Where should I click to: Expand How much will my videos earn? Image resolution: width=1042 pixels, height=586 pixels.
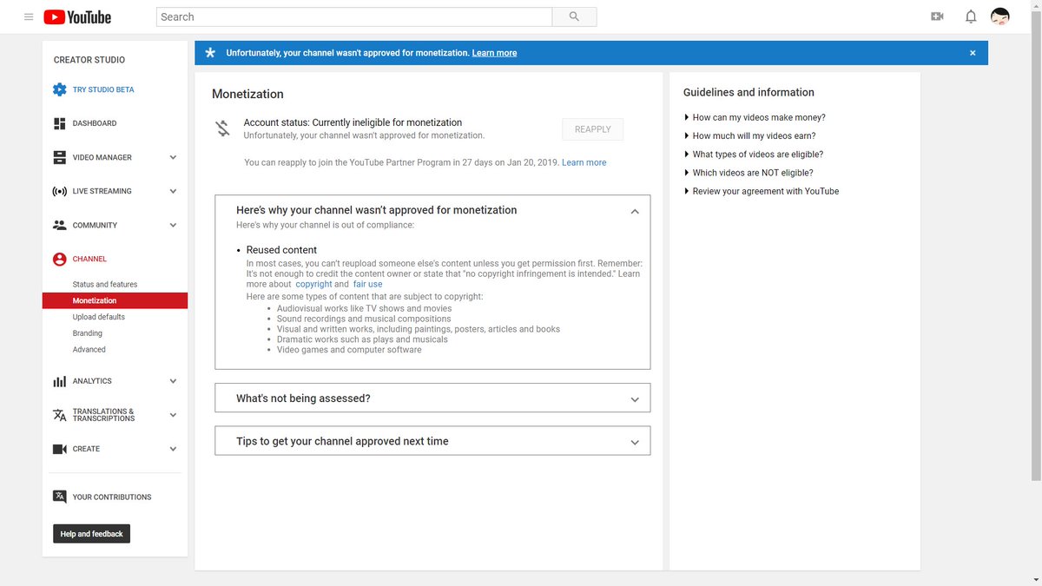[749, 135]
